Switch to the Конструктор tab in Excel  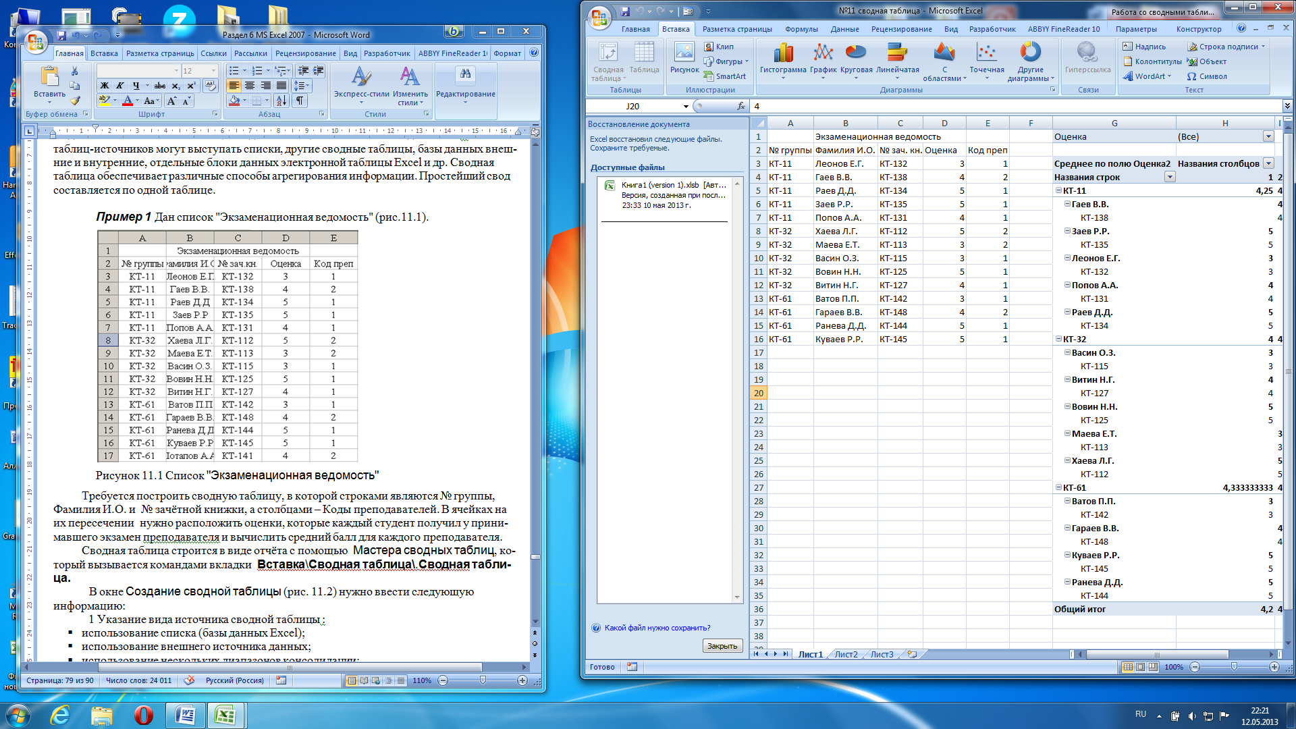[x=1198, y=29]
